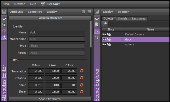Click the Scene Explorer search input field
This screenshot has width=170, height=102.
(x=139, y=24)
